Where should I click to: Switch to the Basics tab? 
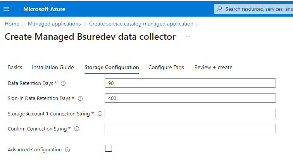tap(15, 67)
